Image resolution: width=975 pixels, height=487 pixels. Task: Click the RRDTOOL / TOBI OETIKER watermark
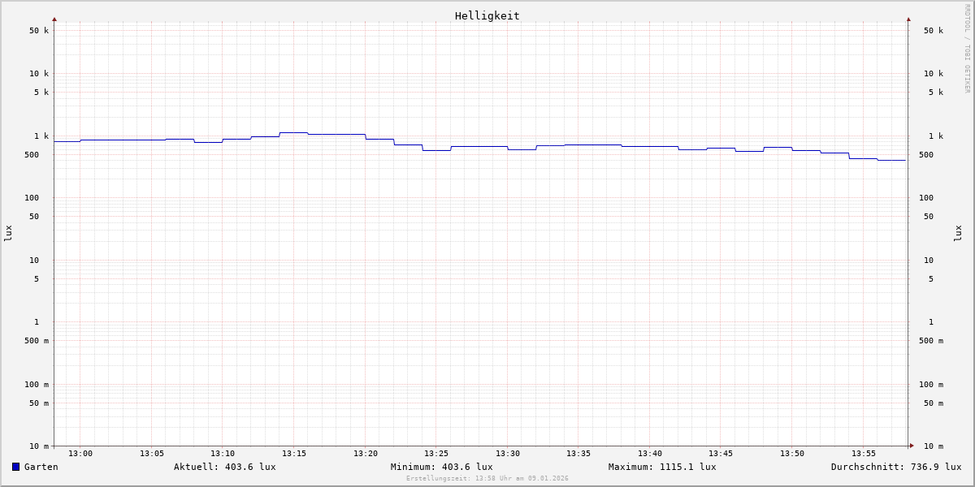click(967, 49)
